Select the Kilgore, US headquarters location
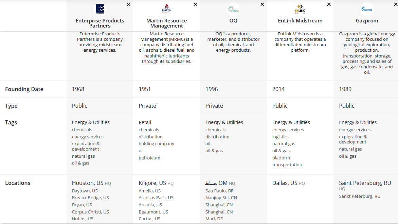Screen dimensions: 398x224 coord(152,183)
